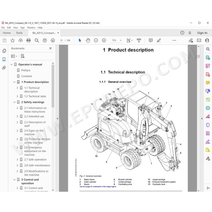Open Create PDF tool in right pane

[208, 75]
